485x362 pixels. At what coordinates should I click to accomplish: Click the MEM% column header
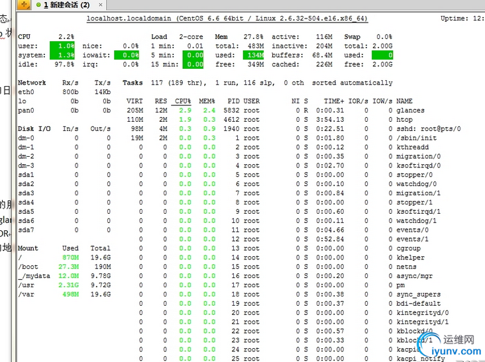tap(207, 101)
